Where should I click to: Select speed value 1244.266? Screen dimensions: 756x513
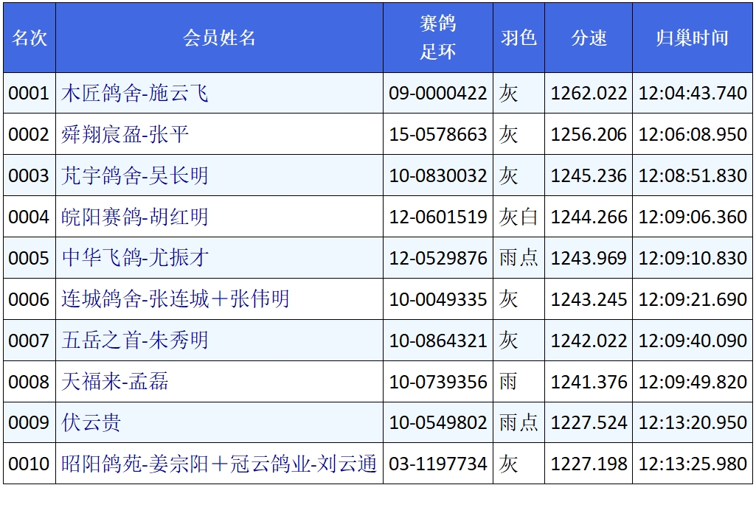pyautogui.click(x=589, y=217)
